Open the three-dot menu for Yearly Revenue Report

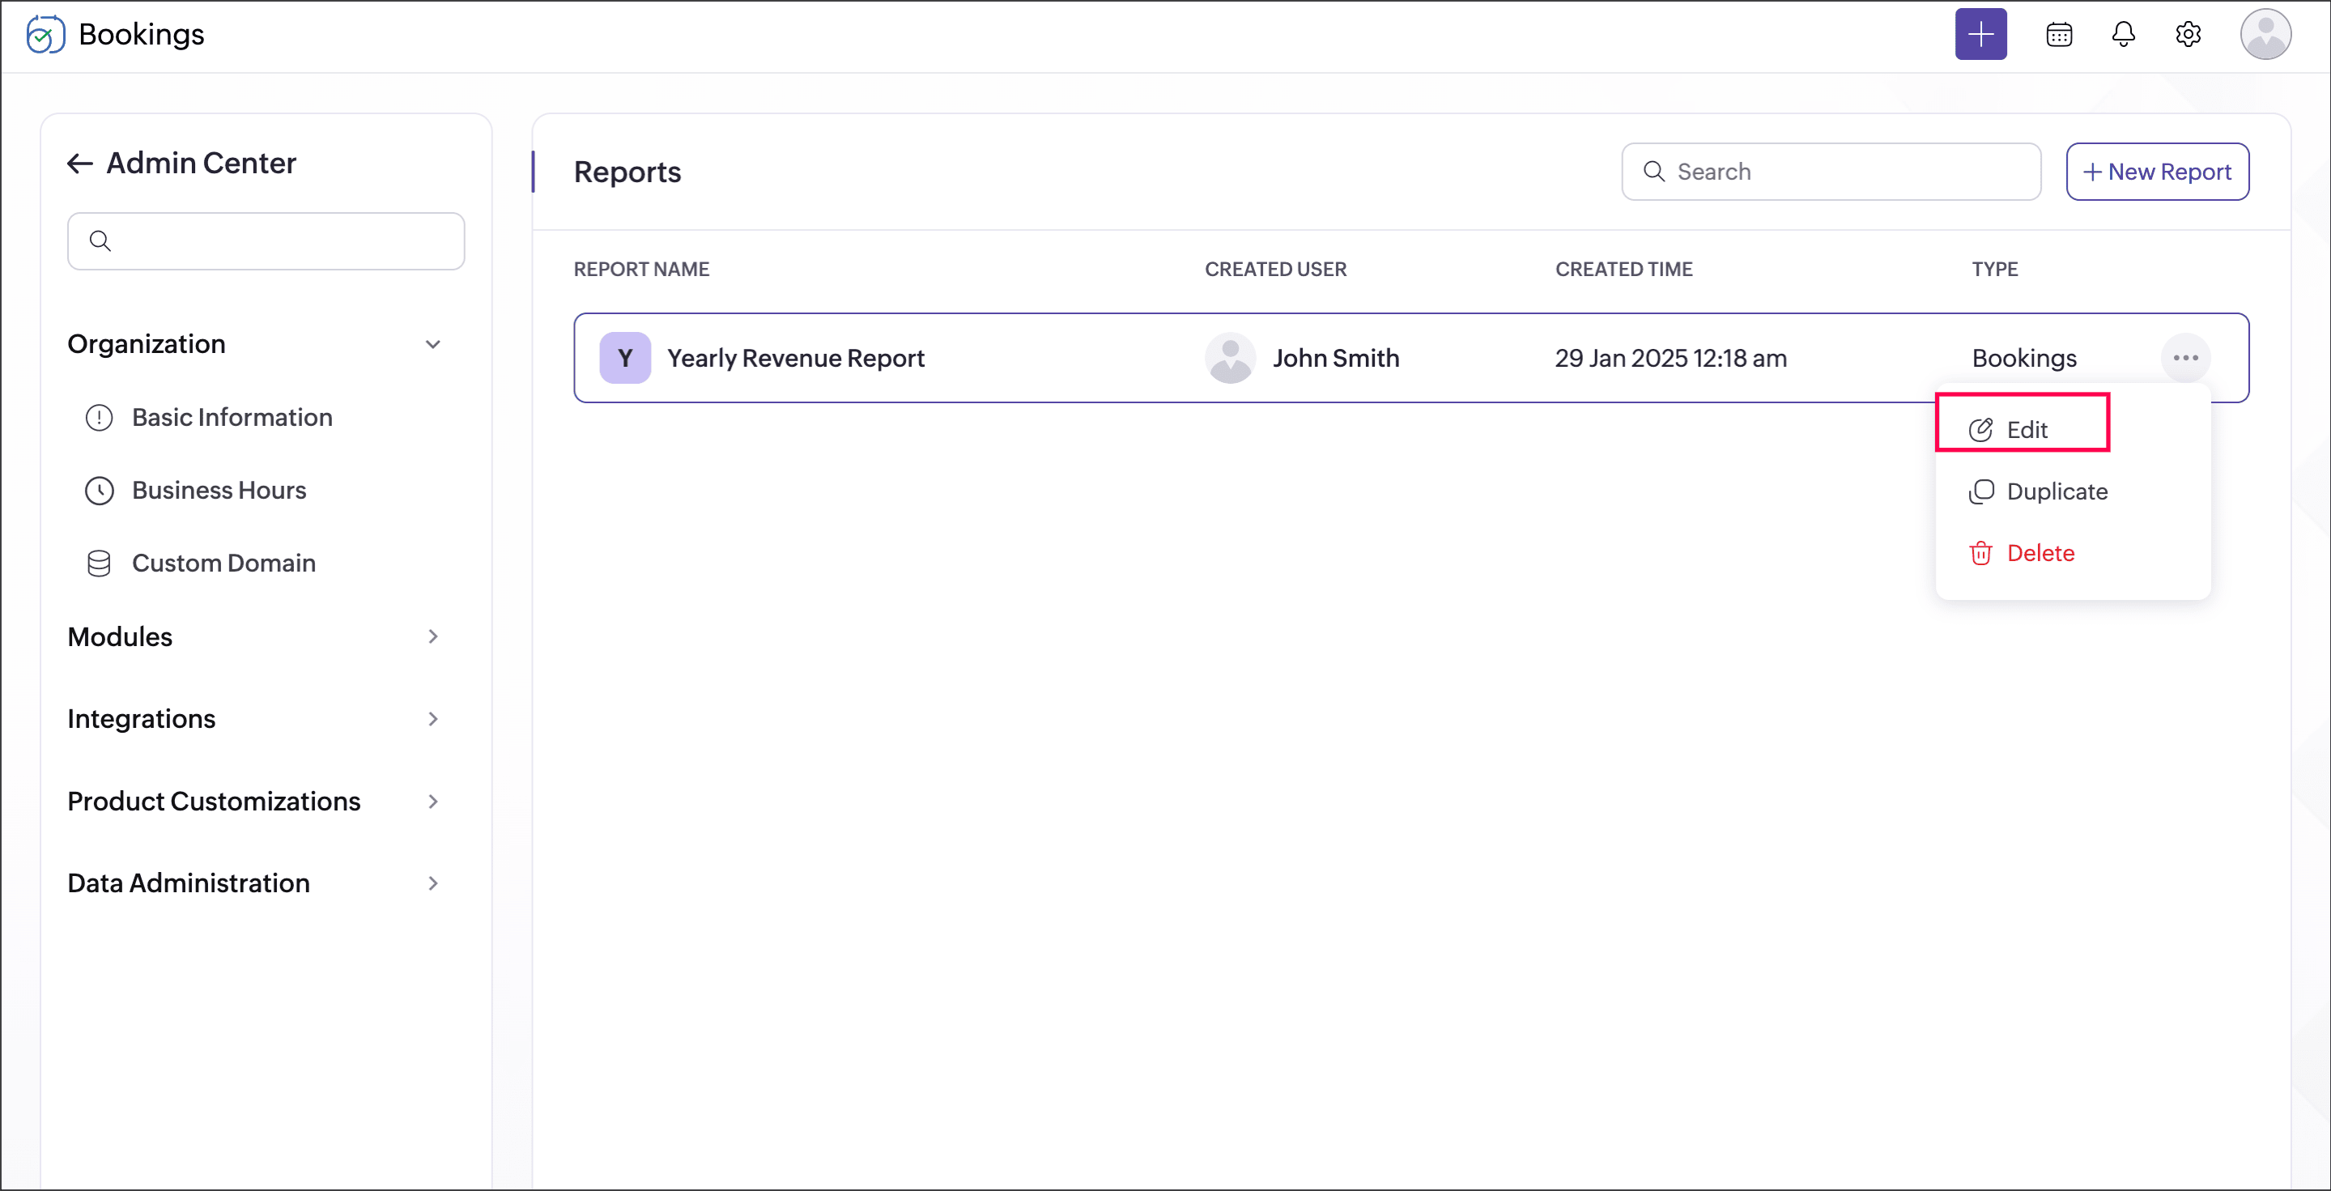pos(2185,359)
